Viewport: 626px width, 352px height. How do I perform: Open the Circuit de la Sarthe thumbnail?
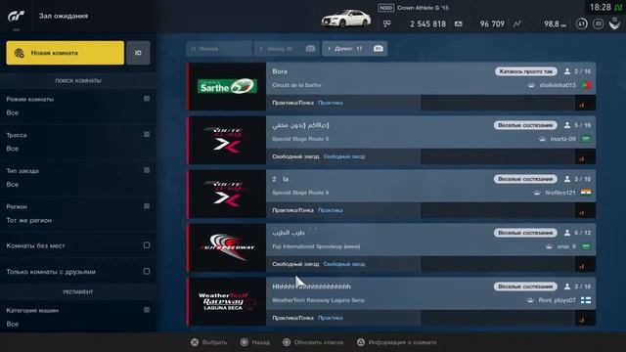[x=227, y=86]
